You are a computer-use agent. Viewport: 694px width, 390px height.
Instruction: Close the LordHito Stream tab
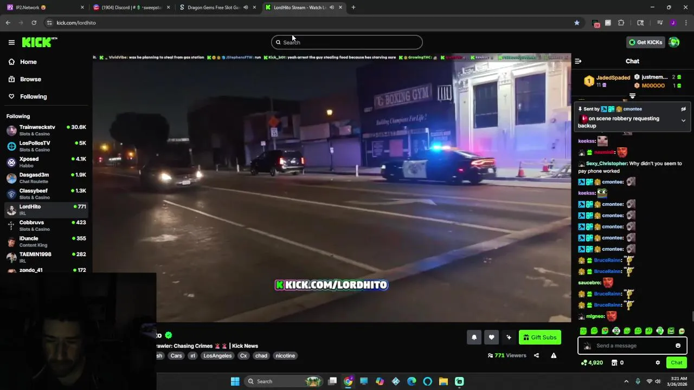(x=340, y=8)
